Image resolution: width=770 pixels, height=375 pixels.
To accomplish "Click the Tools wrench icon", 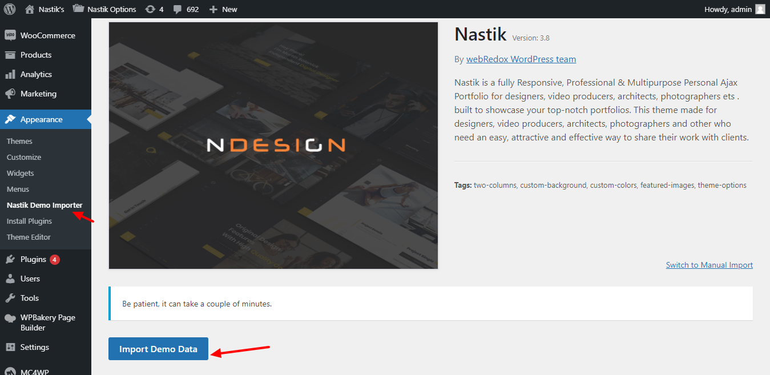I will point(10,298).
